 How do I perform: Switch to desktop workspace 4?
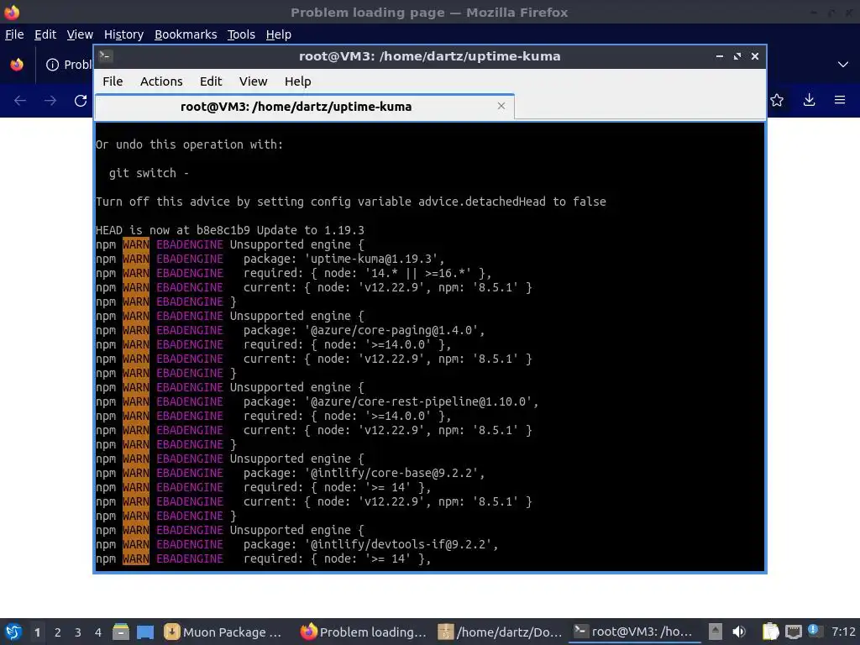click(x=98, y=632)
